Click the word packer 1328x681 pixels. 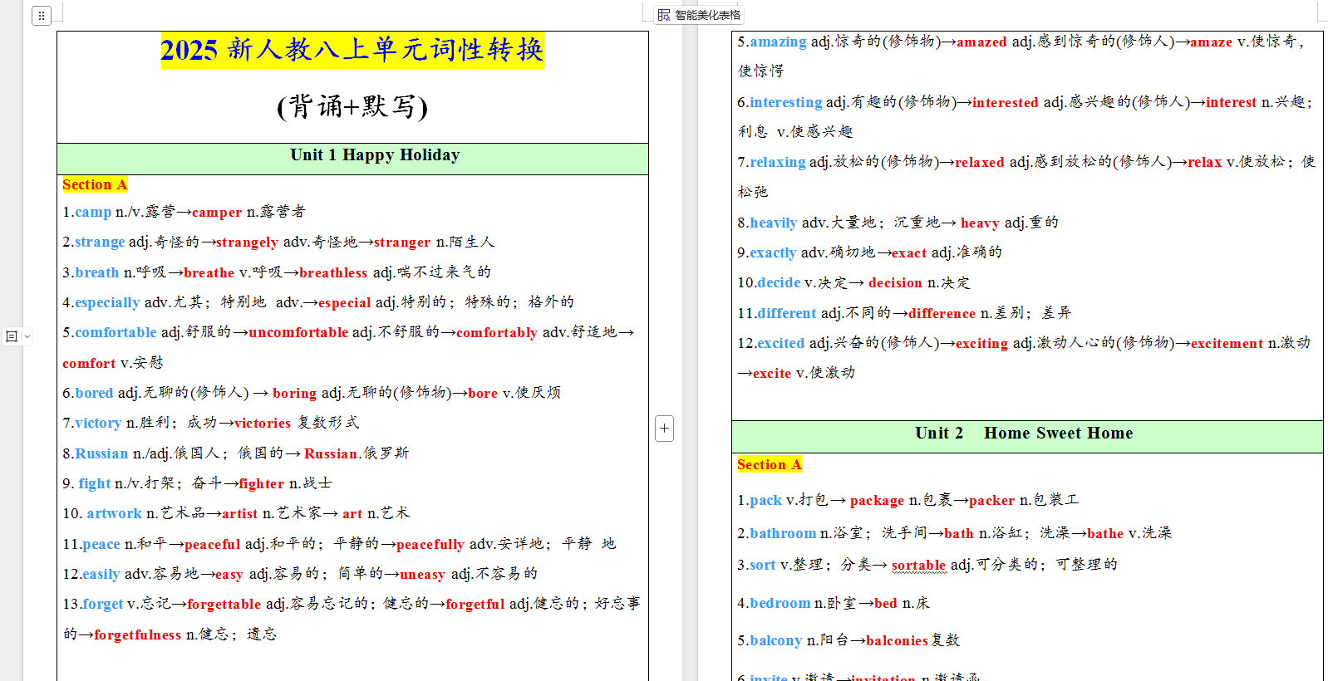pyautogui.click(x=991, y=501)
